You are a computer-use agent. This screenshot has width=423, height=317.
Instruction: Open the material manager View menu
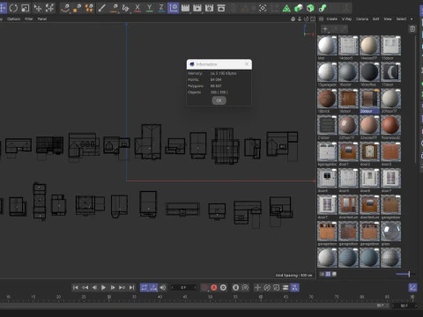tap(388, 18)
